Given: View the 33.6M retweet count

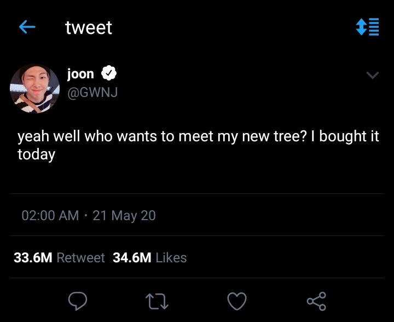Looking at the screenshot, I should [33, 257].
